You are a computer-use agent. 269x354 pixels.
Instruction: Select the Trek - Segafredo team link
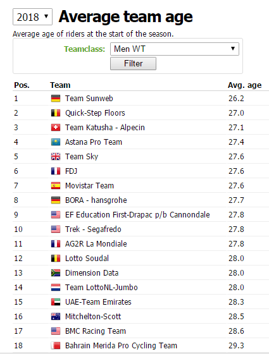[x=93, y=229]
